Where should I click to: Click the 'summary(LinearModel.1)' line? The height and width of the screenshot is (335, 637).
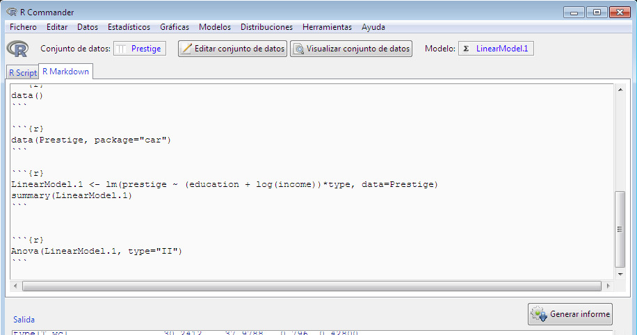[x=72, y=196]
